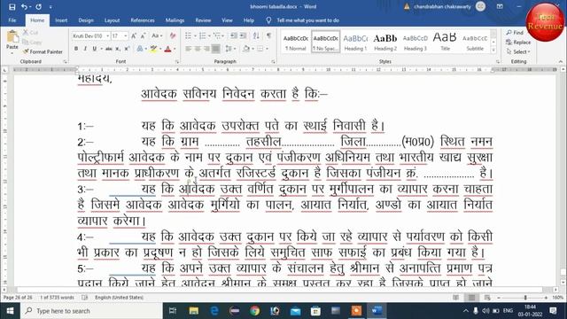Open Change Case Aa dropdown
This screenshot has width=567, height=319.
(157, 35)
